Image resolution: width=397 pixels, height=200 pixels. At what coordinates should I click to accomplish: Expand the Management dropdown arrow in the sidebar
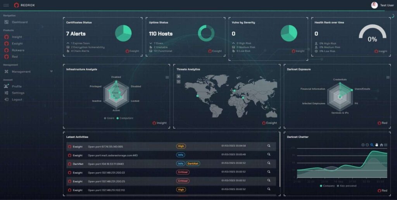(52, 72)
